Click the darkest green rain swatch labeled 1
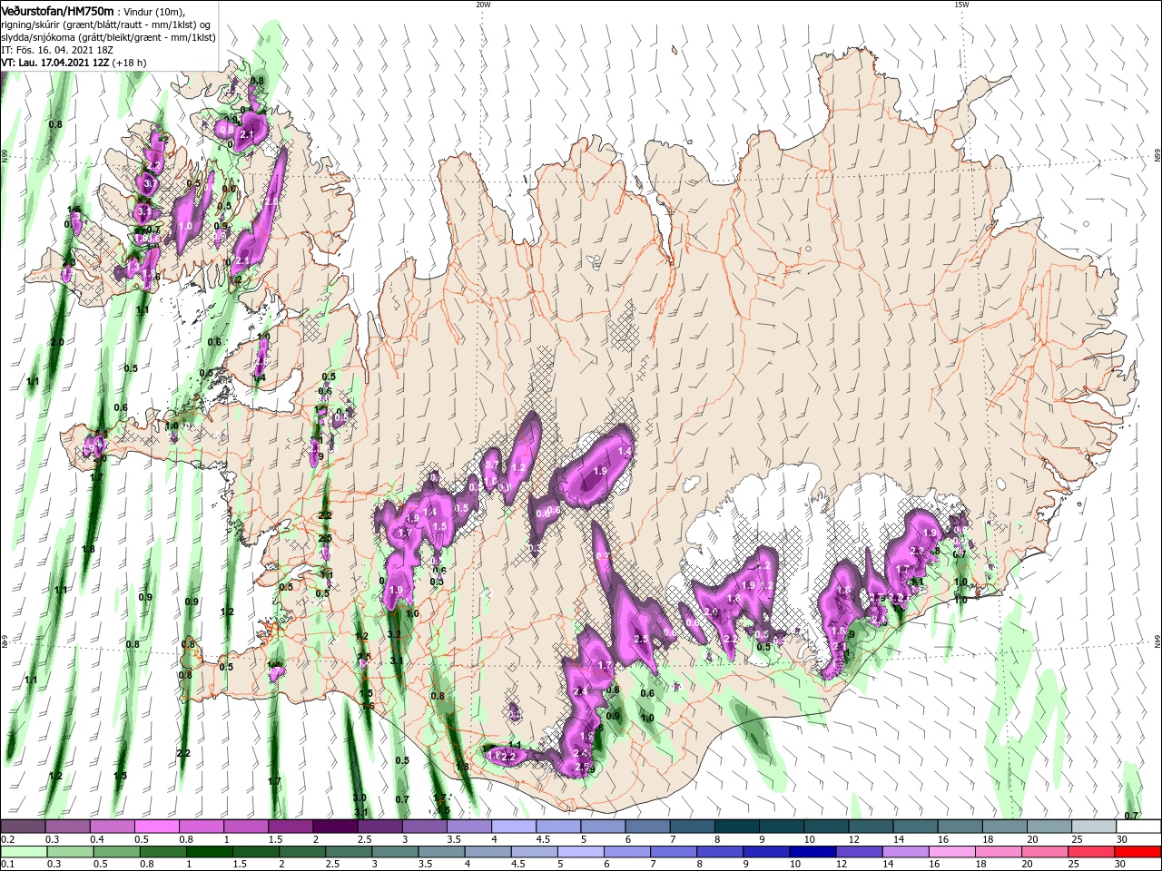1162x871 pixels. tap(210, 852)
